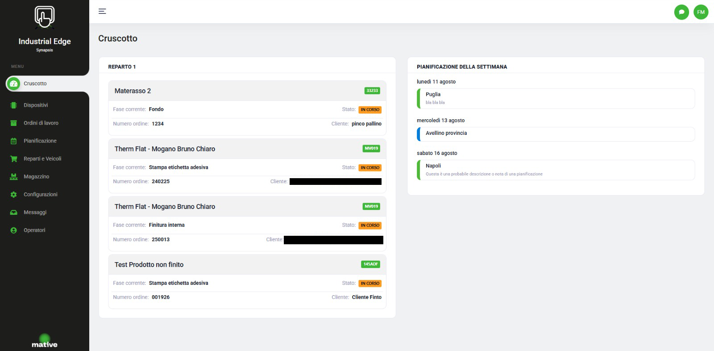Click the Magazzino warehouse icon
This screenshot has width=714, height=351.
[14, 177]
